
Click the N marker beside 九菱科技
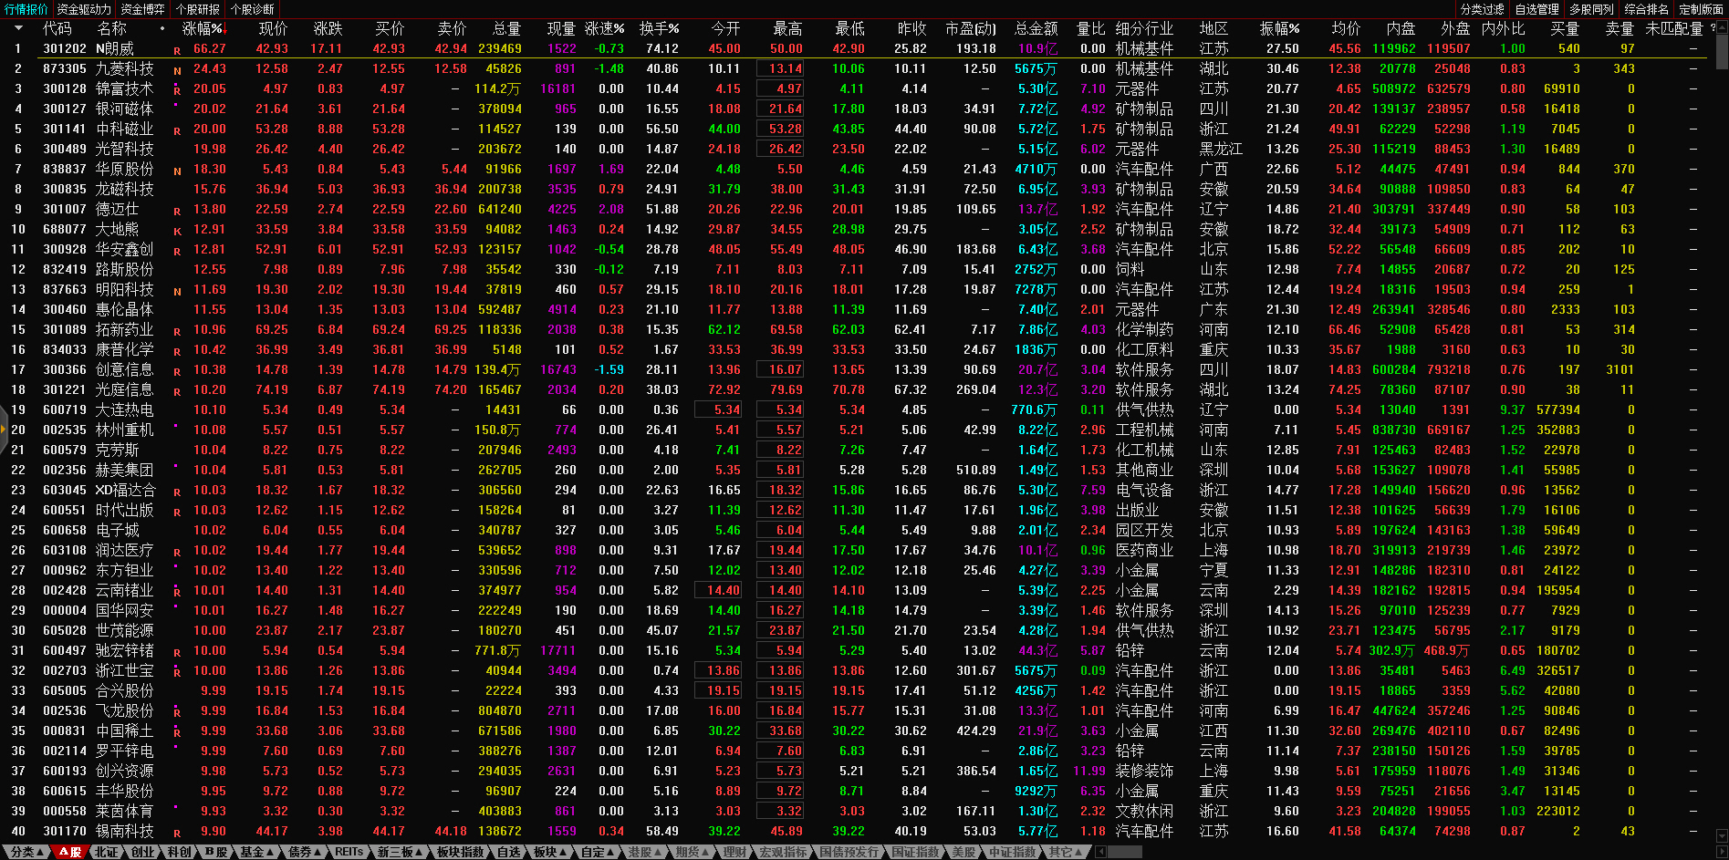click(x=177, y=70)
